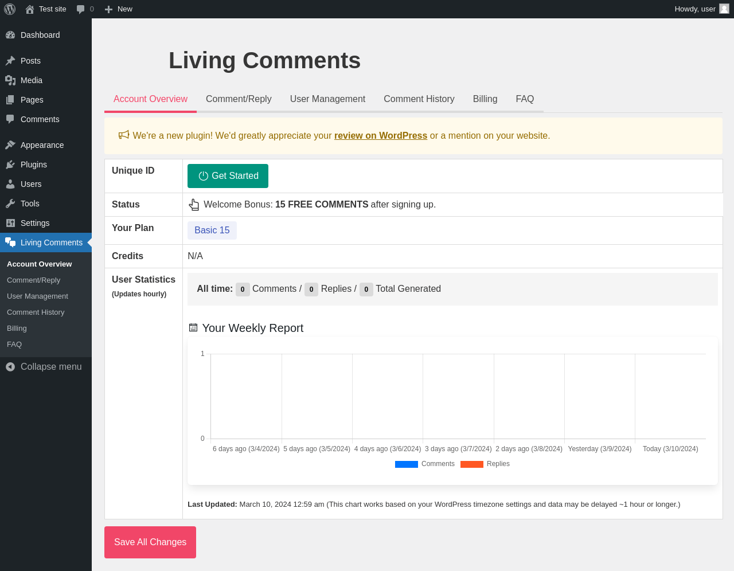Open the User Management tab

[327, 99]
